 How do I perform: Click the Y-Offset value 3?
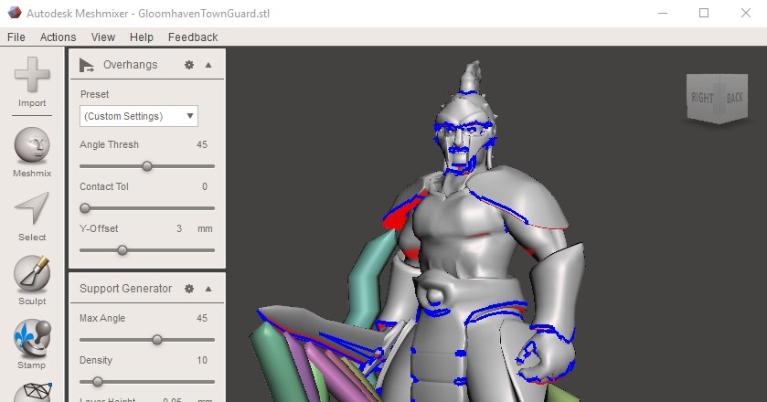click(x=179, y=229)
